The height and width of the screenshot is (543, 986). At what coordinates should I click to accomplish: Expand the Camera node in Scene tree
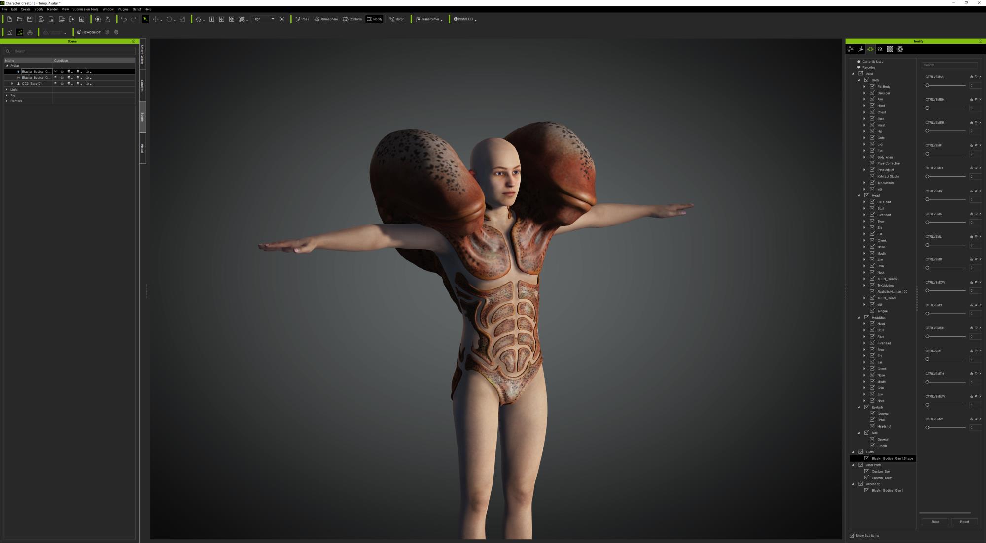7,101
